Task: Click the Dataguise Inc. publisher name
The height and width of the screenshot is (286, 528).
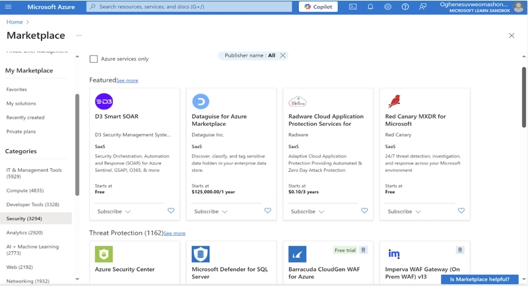Action: coord(208,135)
